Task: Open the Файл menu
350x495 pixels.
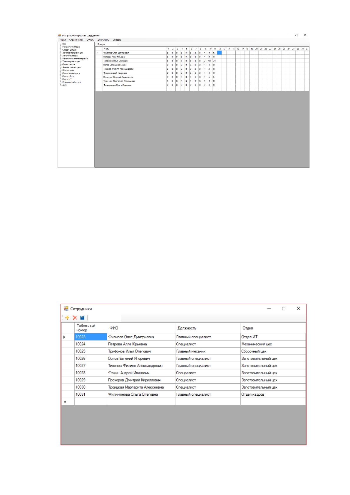Action: click(63, 40)
